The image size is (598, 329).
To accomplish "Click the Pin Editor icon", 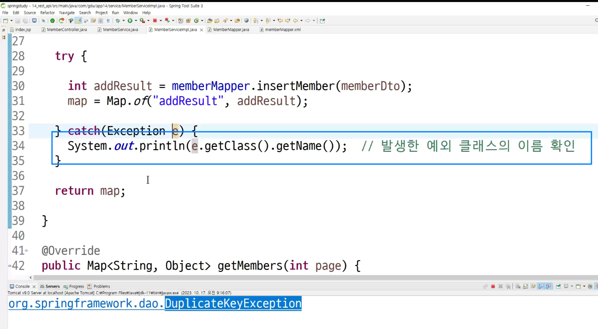I will tap(322, 20).
